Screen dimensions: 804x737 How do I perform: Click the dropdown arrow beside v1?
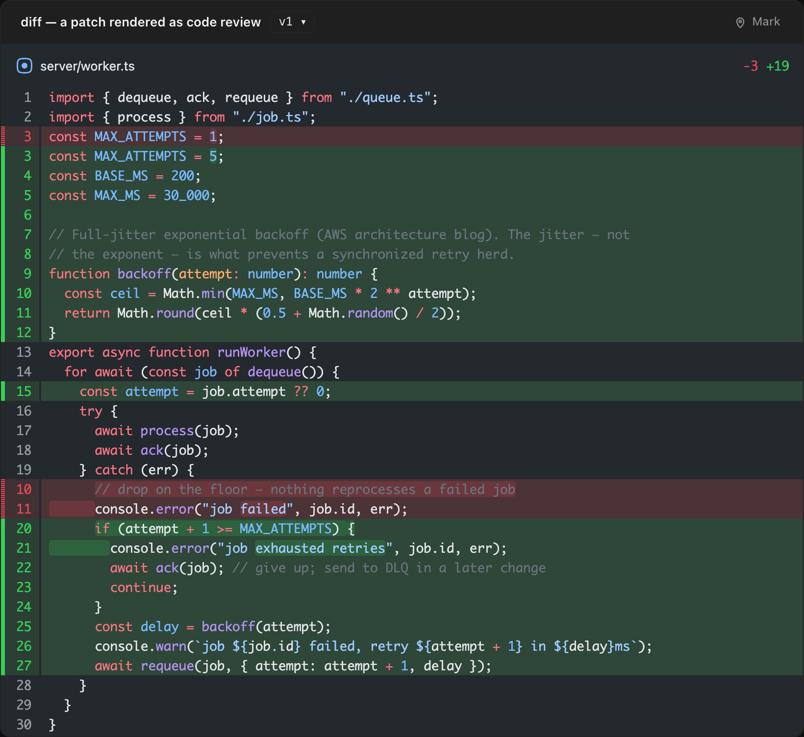click(x=303, y=22)
